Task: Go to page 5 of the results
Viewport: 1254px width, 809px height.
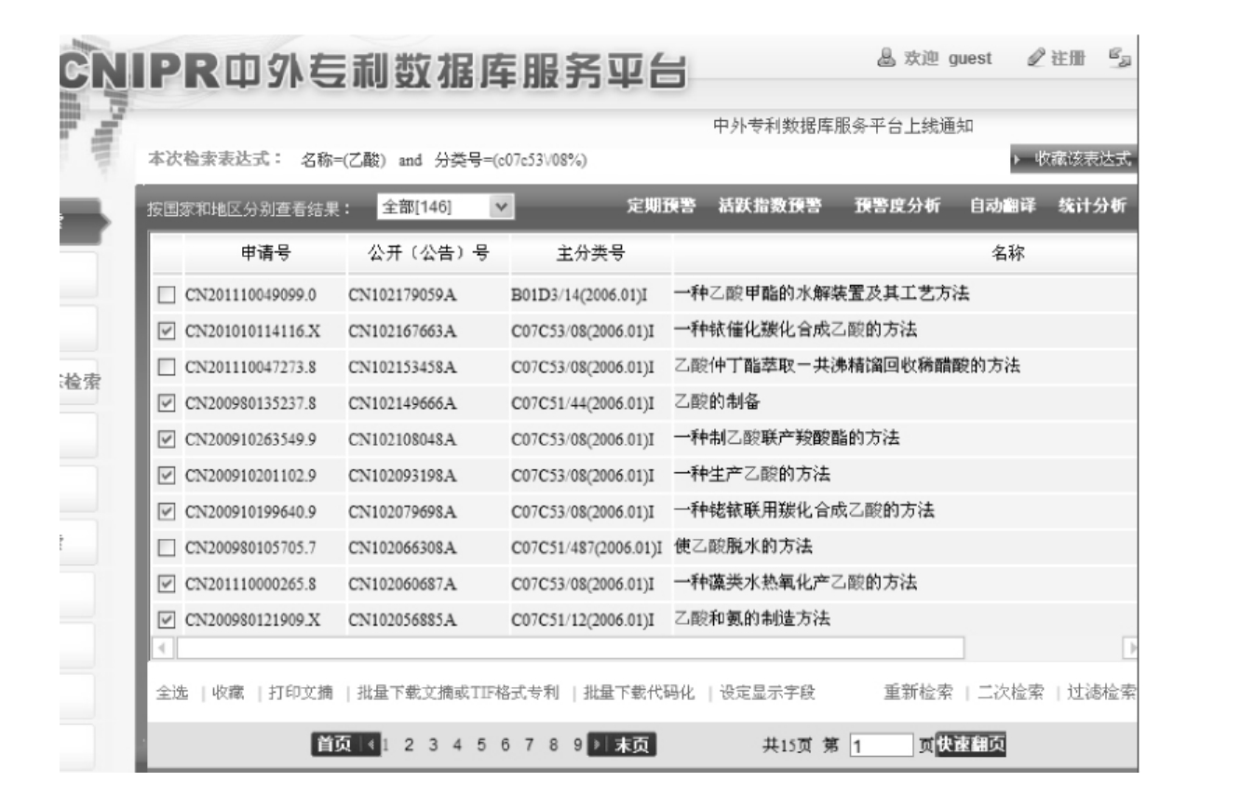Action: point(479,745)
